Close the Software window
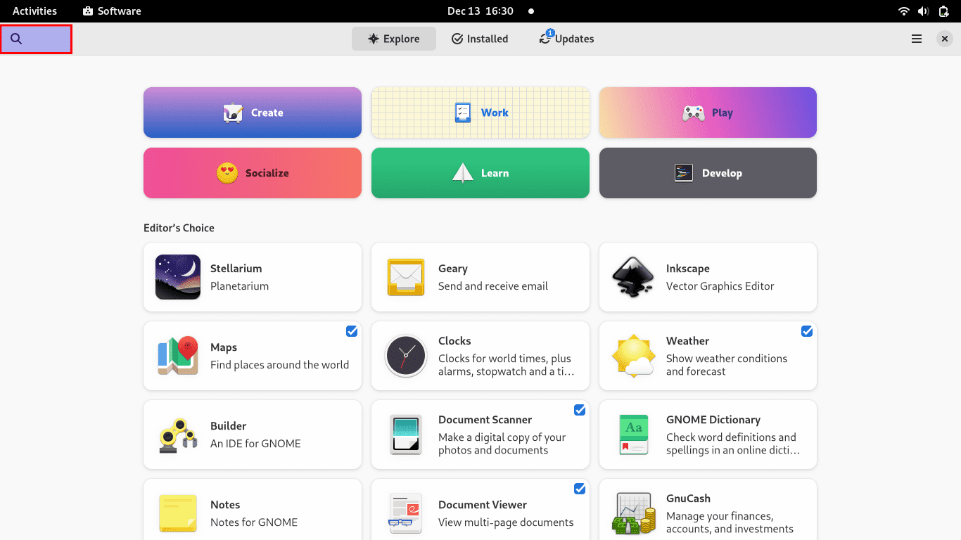 click(x=945, y=39)
